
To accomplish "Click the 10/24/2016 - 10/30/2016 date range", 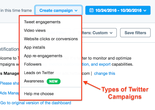I will pos(118,10).
